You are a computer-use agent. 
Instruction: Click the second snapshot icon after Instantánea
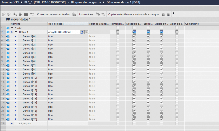(x=103, y=14)
